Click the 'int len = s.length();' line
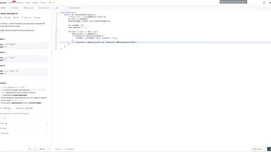This screenshot has height=152, width=271. (78, 19)
